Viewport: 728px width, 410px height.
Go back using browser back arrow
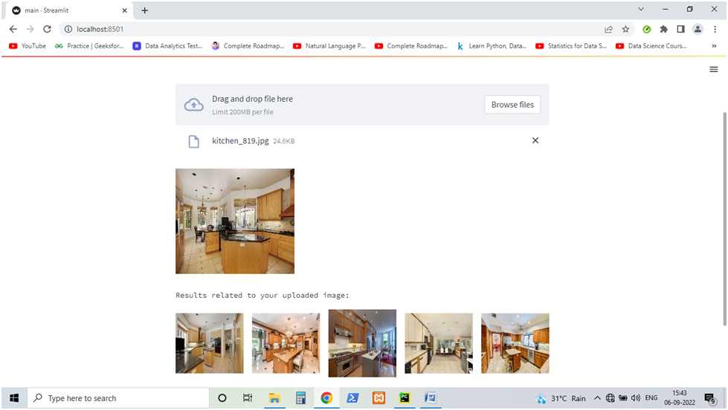click(13, 29)
